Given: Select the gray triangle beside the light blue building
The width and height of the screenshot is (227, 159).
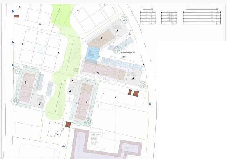Looking at the screenshot, I should [x=99, y=57].
